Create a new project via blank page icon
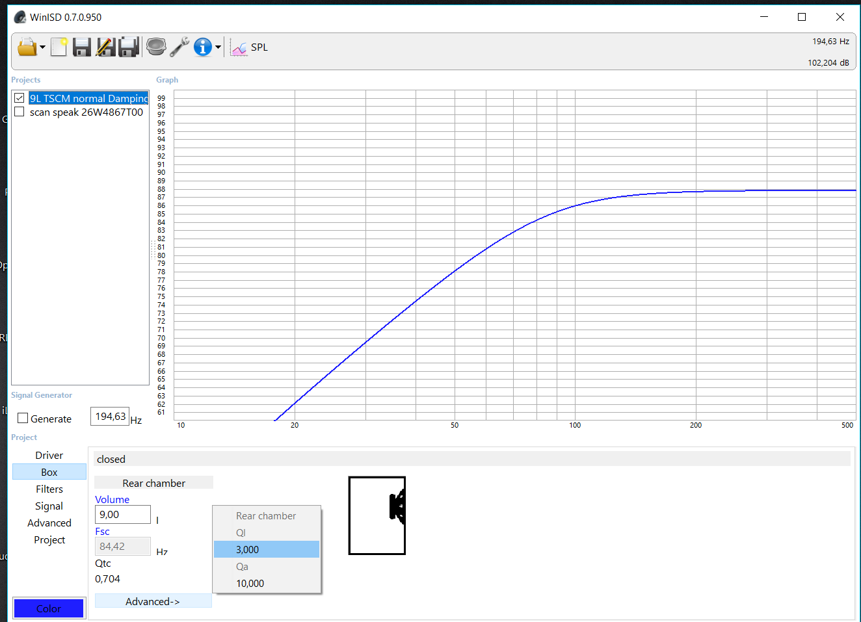The height and width of the screenshot is (622, 861). point(59,47)
